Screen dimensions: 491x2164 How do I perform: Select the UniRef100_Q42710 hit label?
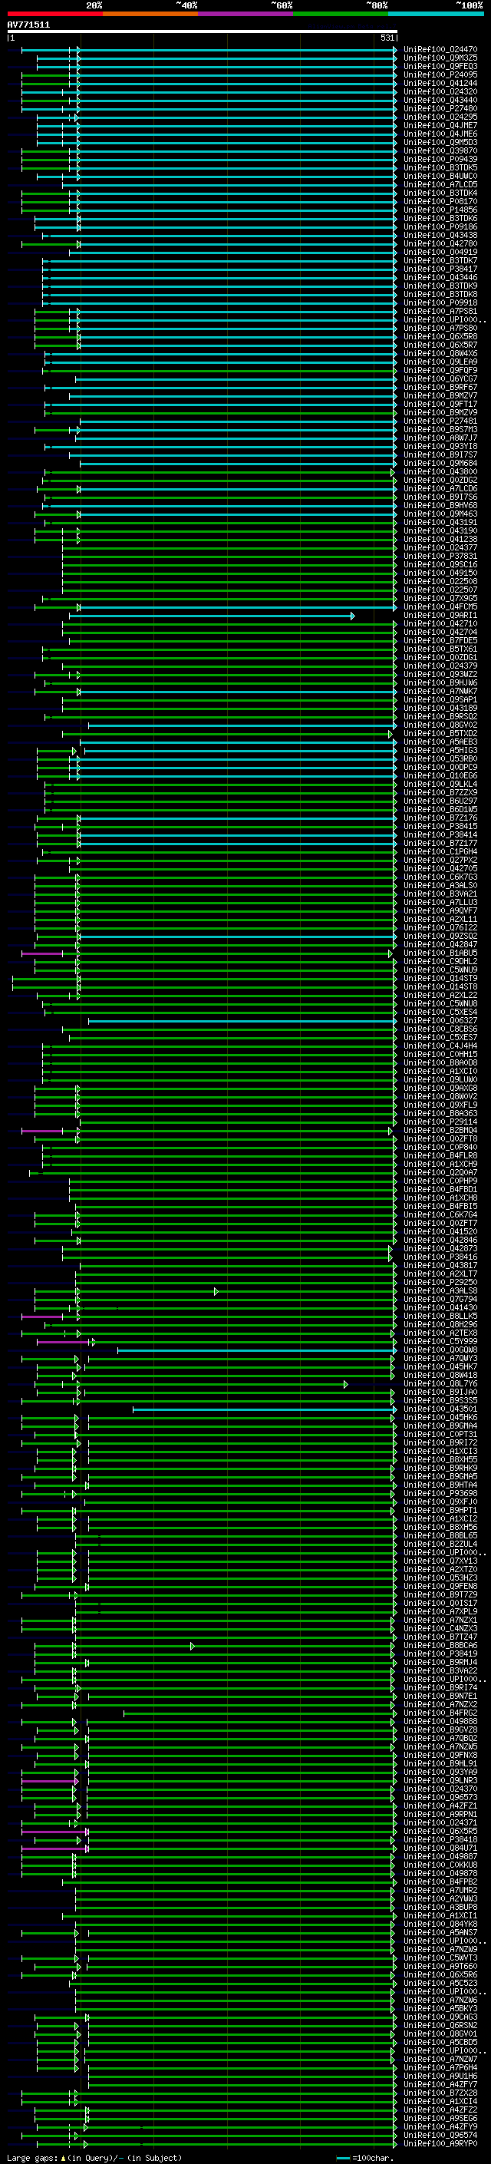[x=440, y=624]
